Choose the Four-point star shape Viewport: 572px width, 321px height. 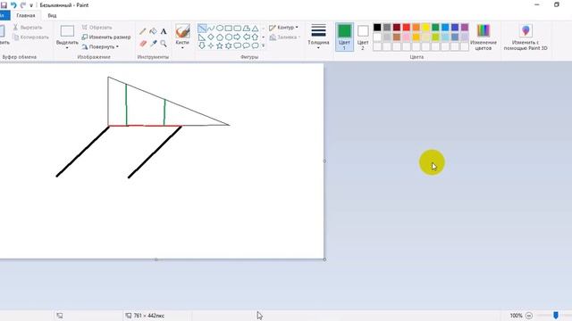point(211,45)
